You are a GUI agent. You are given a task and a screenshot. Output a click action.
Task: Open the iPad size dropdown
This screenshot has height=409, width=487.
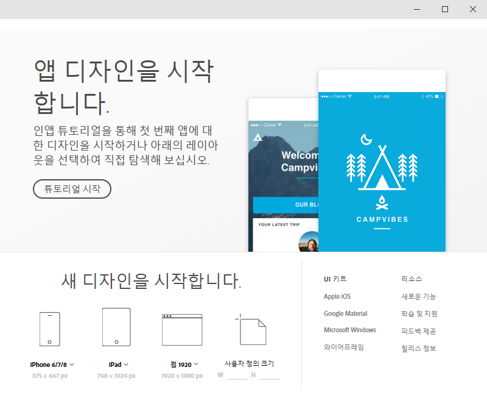click(x=125, y=364)
